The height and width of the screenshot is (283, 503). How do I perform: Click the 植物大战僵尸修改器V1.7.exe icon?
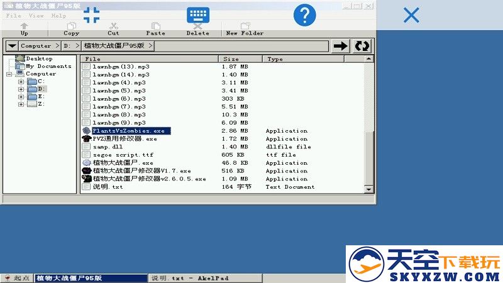[86, 170]
